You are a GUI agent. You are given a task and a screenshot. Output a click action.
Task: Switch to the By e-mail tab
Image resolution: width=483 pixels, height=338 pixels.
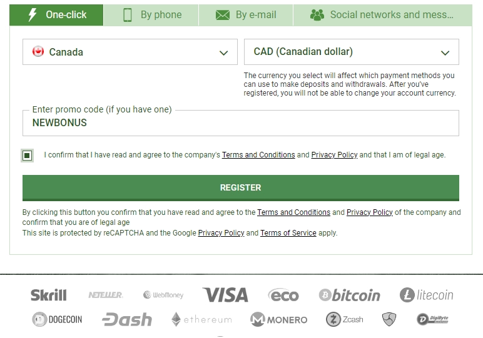246,15
